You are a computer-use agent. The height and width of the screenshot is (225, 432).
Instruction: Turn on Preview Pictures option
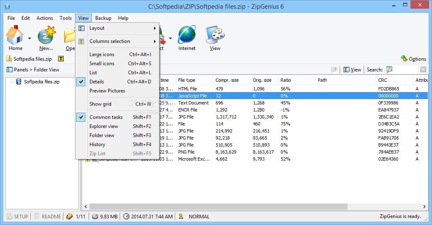[117, 91]
